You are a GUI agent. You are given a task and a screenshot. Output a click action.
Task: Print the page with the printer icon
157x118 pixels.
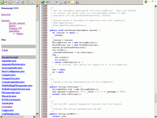[x=60, y=2]
